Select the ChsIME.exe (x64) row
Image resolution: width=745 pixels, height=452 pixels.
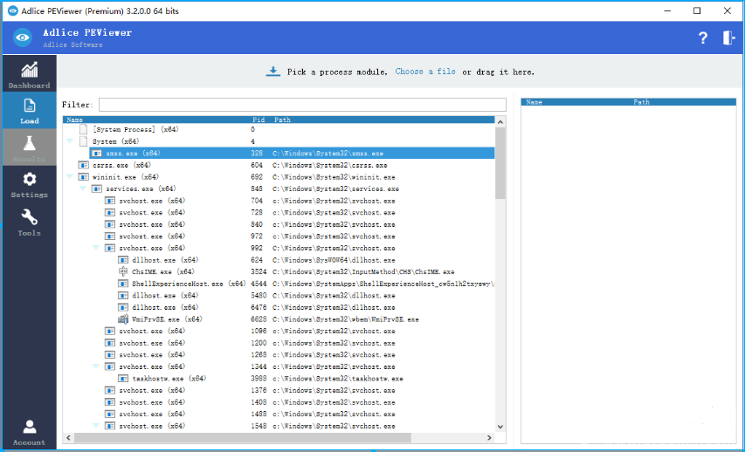[279, 271]
